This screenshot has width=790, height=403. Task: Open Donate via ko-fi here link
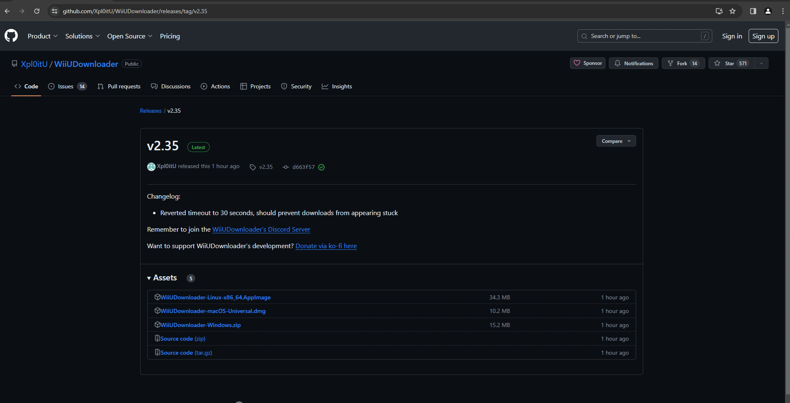pos(326,246)
